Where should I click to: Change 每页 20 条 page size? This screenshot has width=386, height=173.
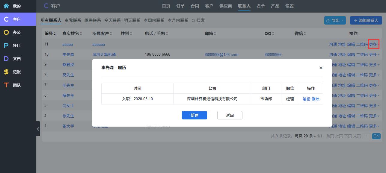tap(305, 136)
